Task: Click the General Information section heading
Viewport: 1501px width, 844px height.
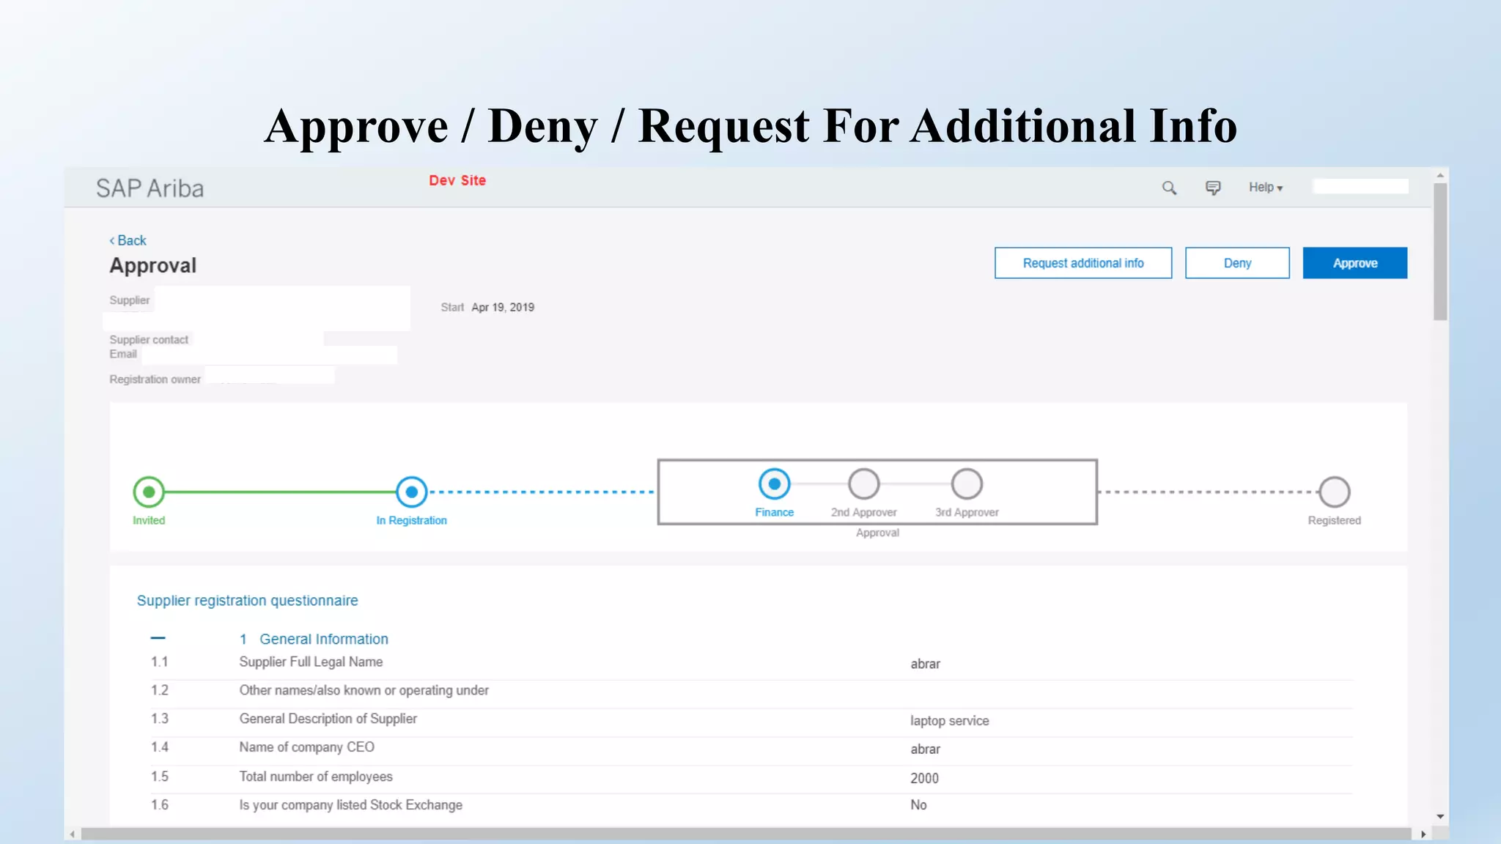Action: (x=323, y=639)
